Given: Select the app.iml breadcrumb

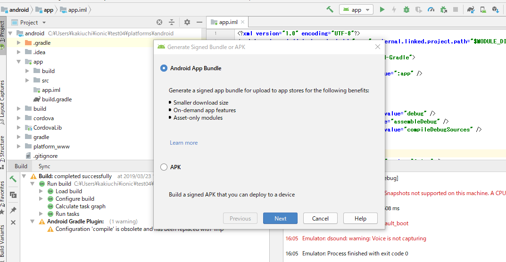Looking at the screenshot, I should 73,10.
